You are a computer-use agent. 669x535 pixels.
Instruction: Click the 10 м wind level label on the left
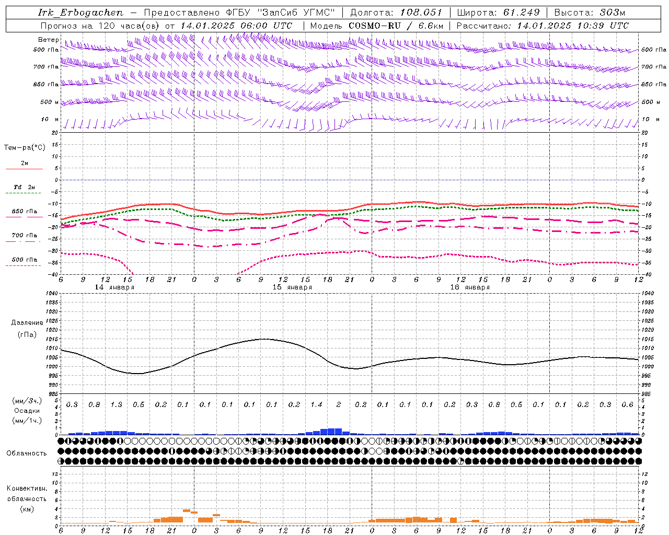[50, 119]
